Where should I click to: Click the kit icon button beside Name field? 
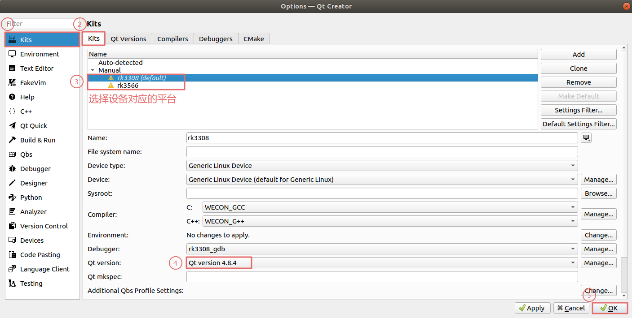click(x=586, y=138)
